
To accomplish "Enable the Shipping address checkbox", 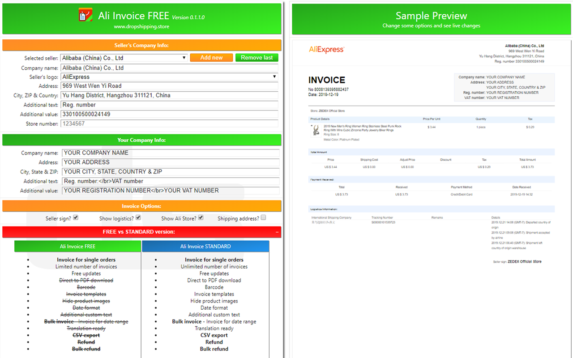I will [263, 217].
